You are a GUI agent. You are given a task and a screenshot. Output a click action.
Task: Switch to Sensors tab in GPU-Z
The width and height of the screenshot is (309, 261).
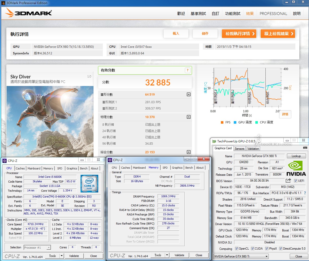tap(239, 149)
